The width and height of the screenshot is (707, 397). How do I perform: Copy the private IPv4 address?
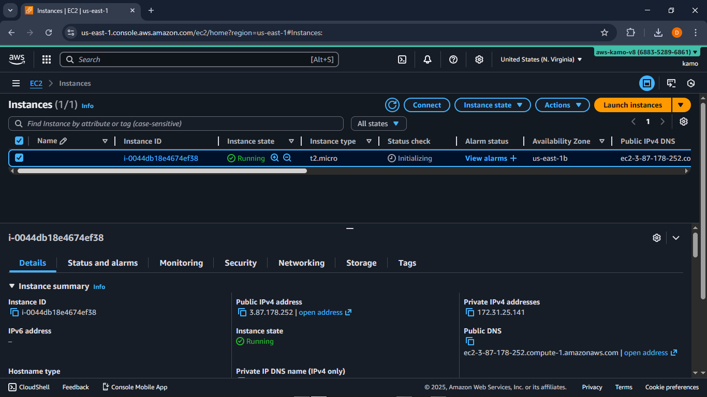pyautogui.click(x=469, y=312)
